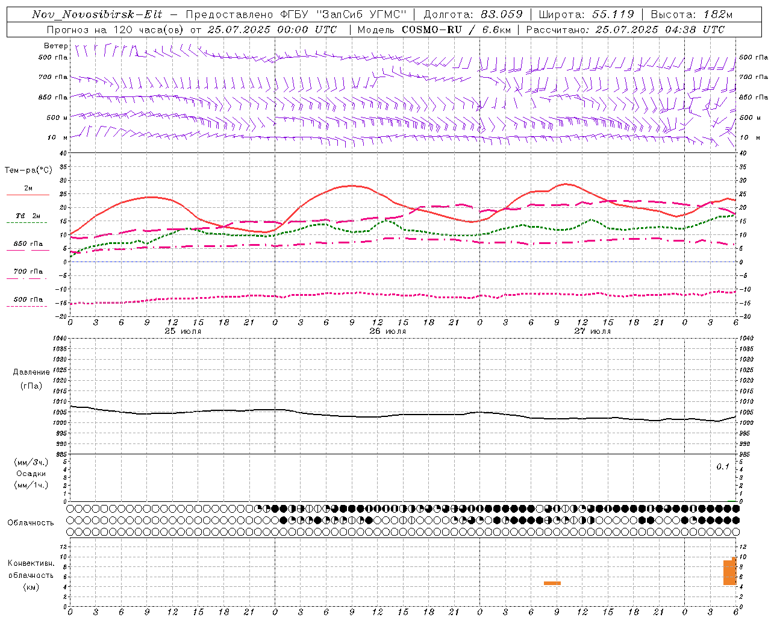Image resolution: width=771 pixels, height=617 pixels.
Task: Click the model name COSMO-RU / 6.6км
Action: (x=457, y=30)
